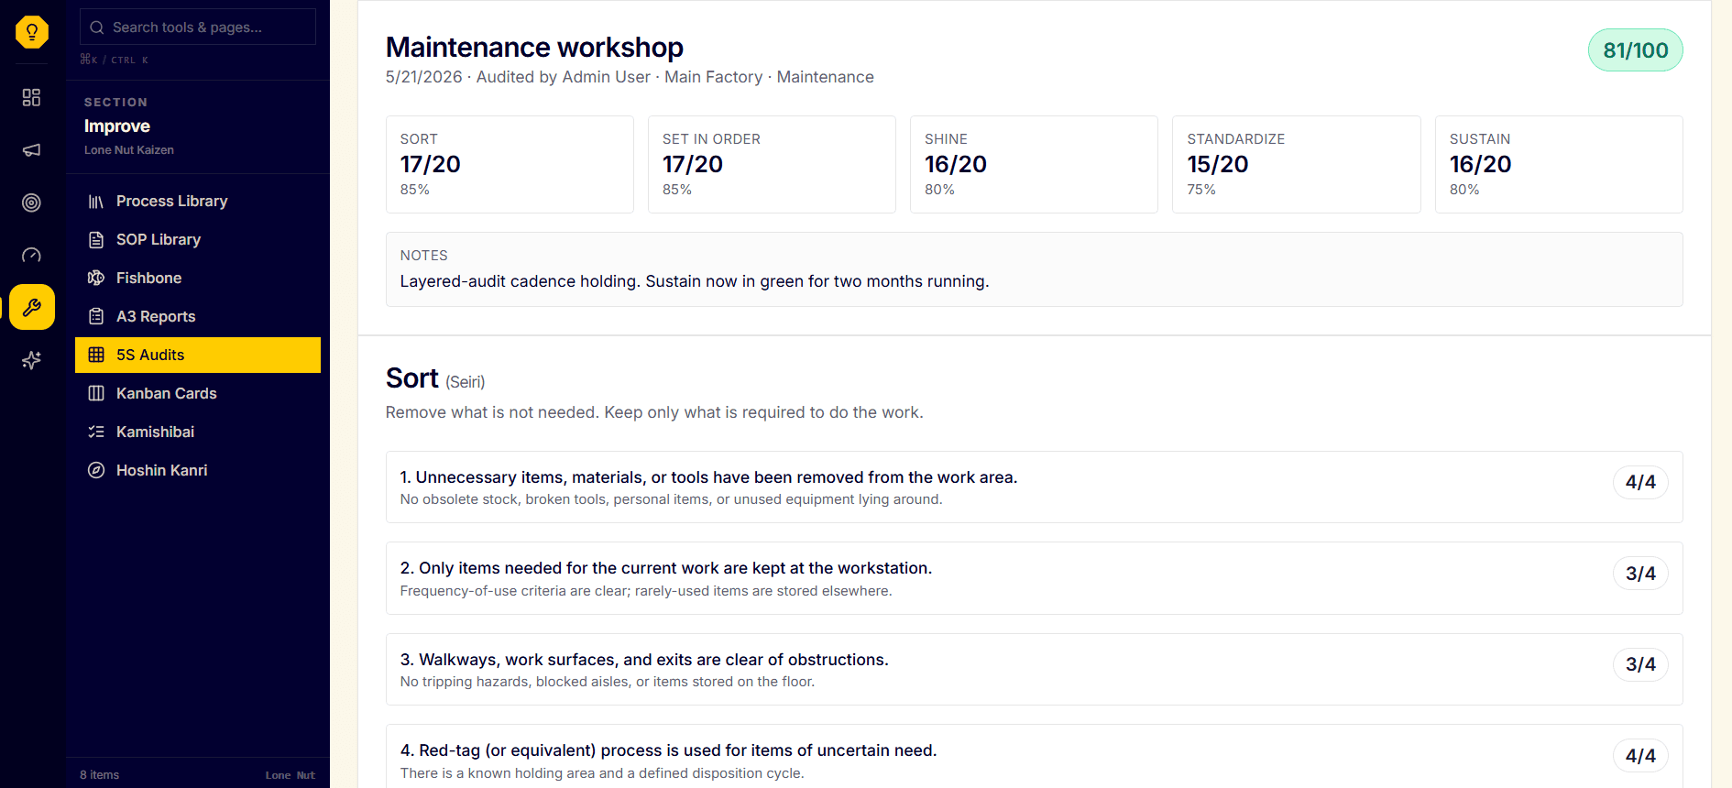Click the 81/100 total score badge

1635,50
